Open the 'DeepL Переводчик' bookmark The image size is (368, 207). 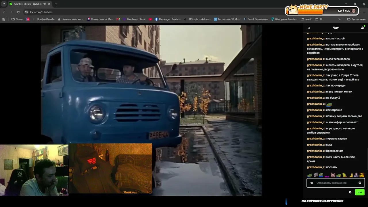[x=255, y=19]
